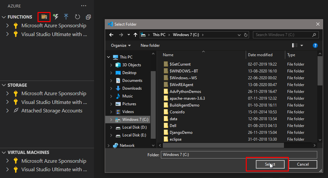Click the Create New Project folder icon
Image resolution: width=328 pixels, height=178 pixels.
(44, 17)
